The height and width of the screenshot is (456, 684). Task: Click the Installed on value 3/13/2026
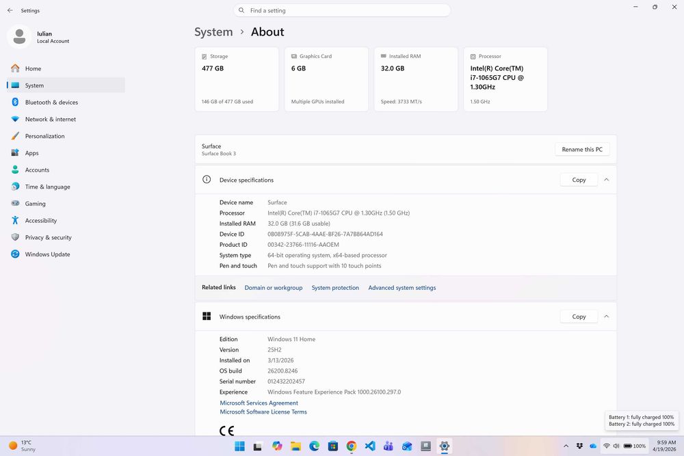tap(280, 360)
